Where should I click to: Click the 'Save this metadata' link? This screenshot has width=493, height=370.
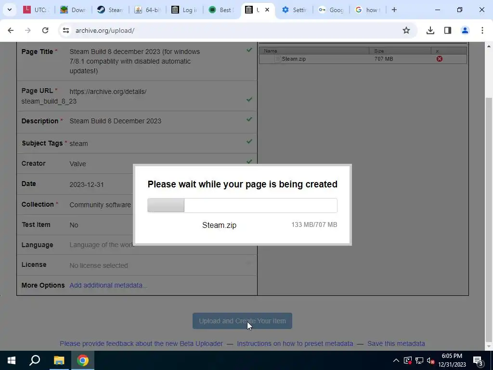pos(396,344)
